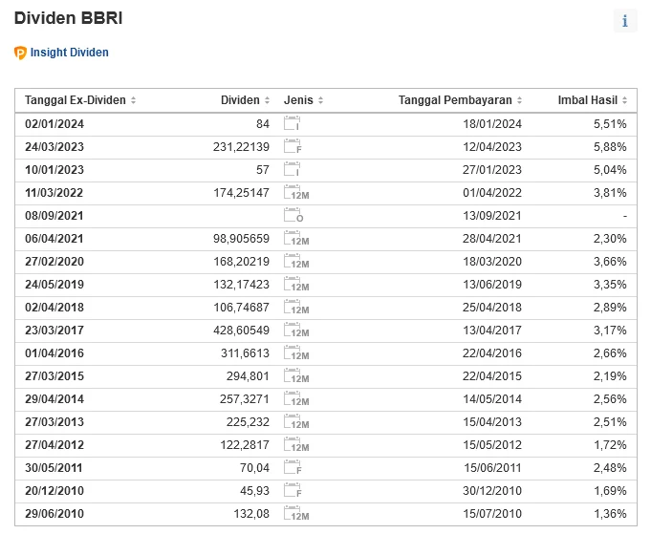Select ex-dividend date 29/04/2014
651x534 pixels.
(54, 399)
